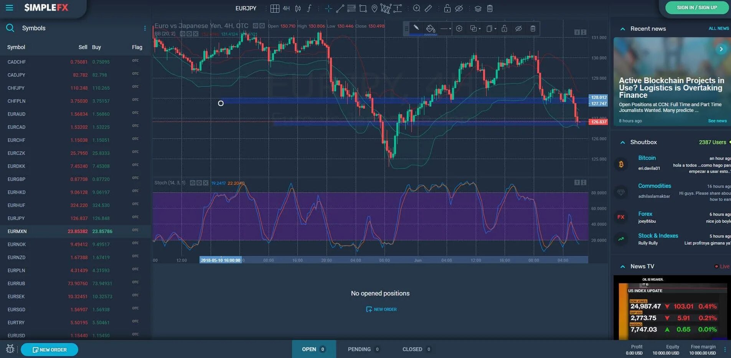Click the fill color bucket swatch on drawing toolbar

click(x=431, y=28)
